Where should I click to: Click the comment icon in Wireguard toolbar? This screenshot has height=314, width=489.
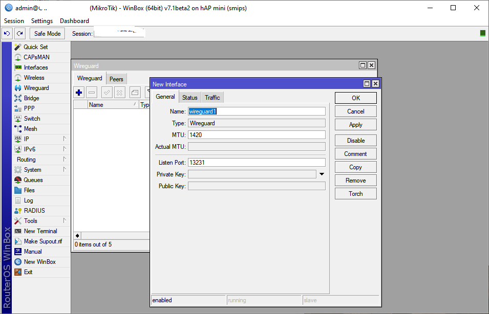click(x=135, y=93)
